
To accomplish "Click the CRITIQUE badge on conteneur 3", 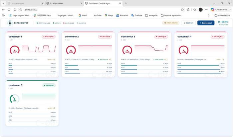I will [x=161, y=36].
